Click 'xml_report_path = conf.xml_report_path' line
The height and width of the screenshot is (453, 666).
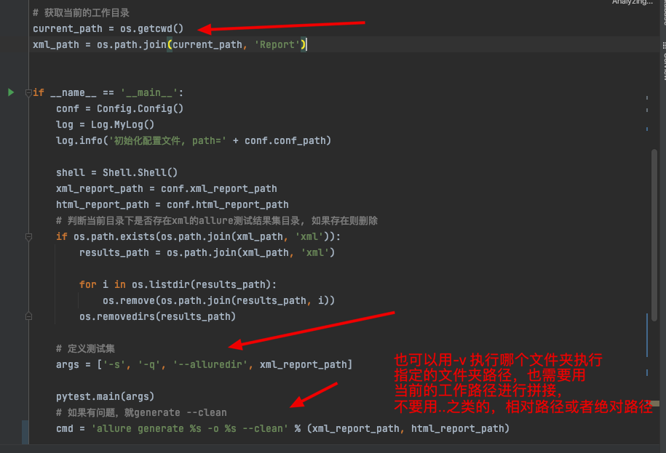166,189
